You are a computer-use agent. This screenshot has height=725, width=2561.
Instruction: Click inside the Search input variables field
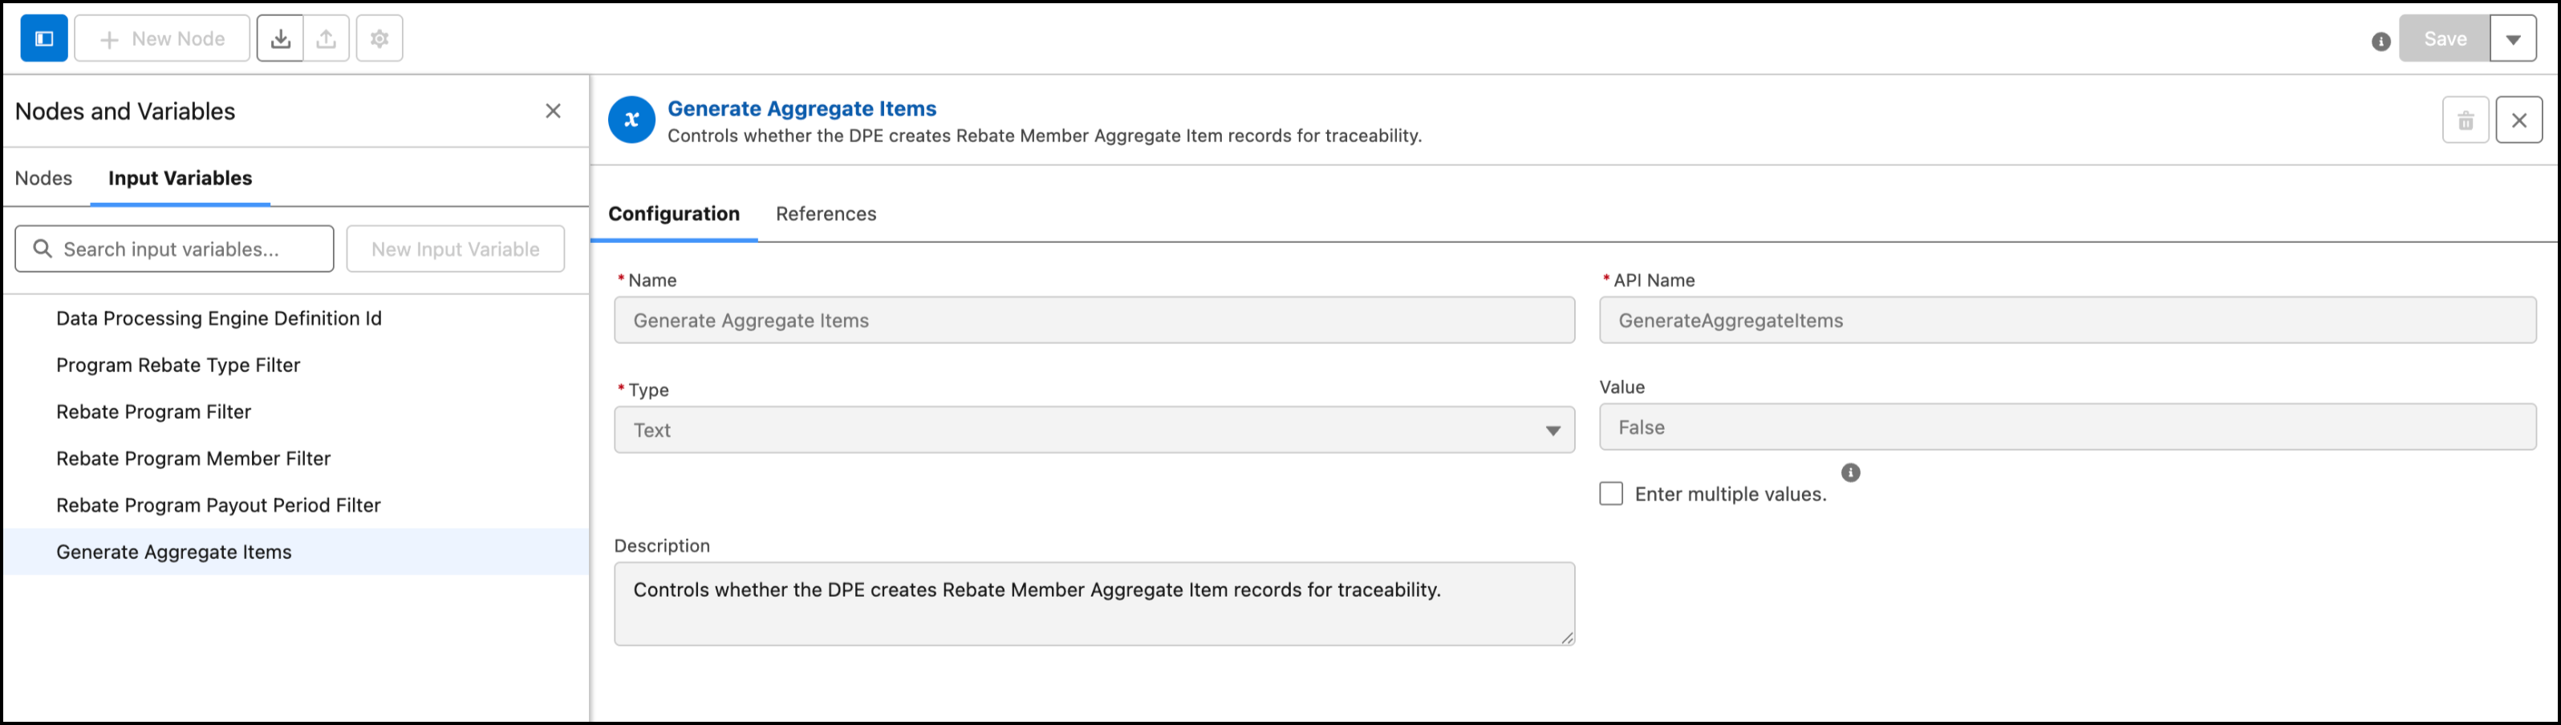pyautogui.click(x=174, y=249)
